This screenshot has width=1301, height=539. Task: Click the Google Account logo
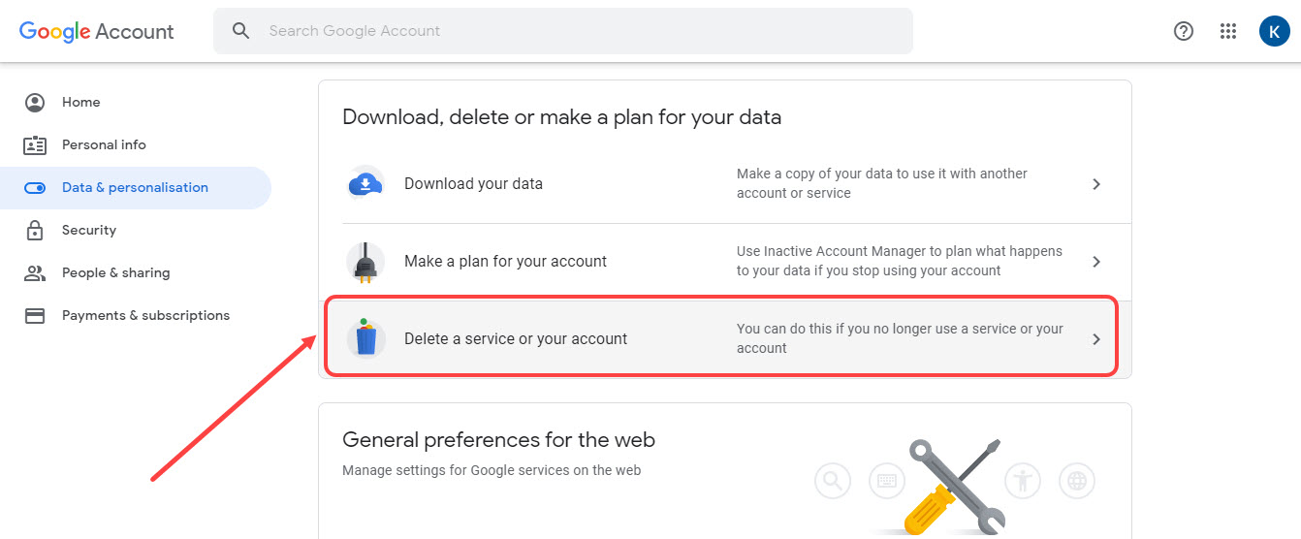[97, 31]
